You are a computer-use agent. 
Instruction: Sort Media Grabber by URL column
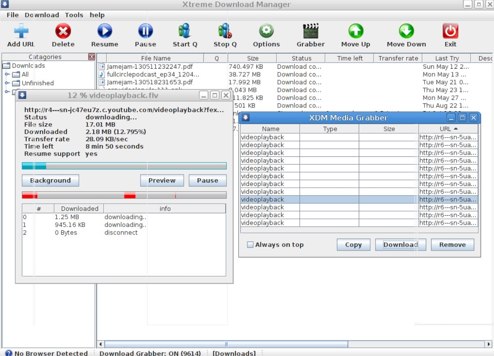click(x=448, y=128)
